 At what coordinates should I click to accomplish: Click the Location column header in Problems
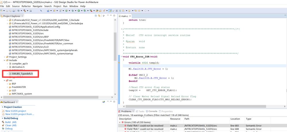click(235, 119)
